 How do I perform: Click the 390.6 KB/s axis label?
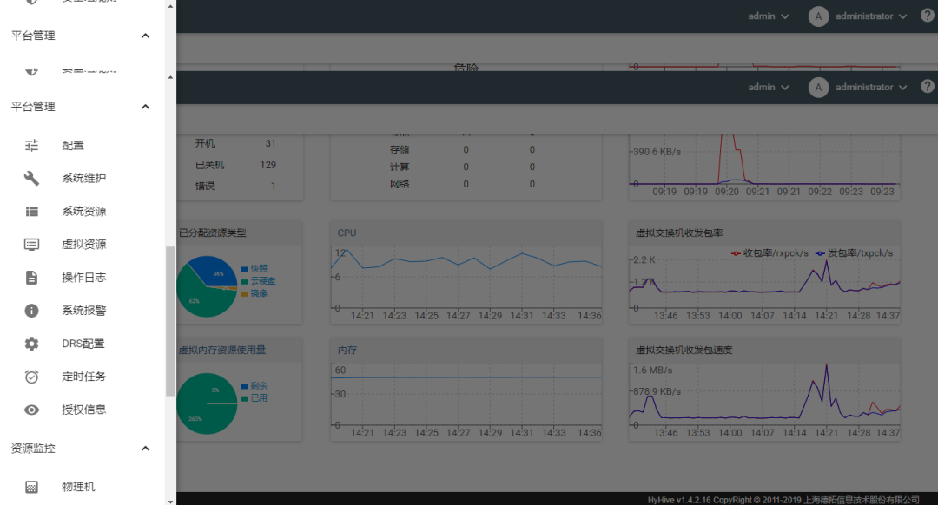point(657,152)
